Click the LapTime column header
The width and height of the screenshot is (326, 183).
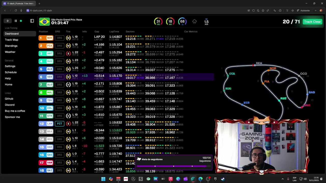click(x=114, y=32)
